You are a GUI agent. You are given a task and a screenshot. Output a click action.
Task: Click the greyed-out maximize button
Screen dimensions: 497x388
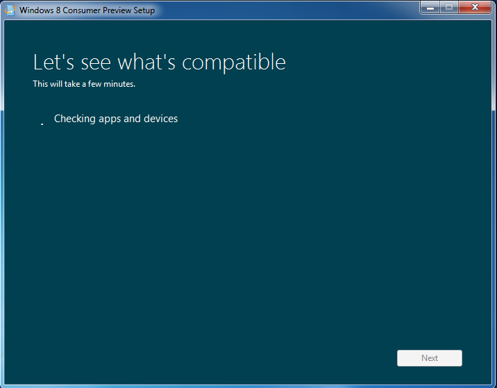[449, 8]
